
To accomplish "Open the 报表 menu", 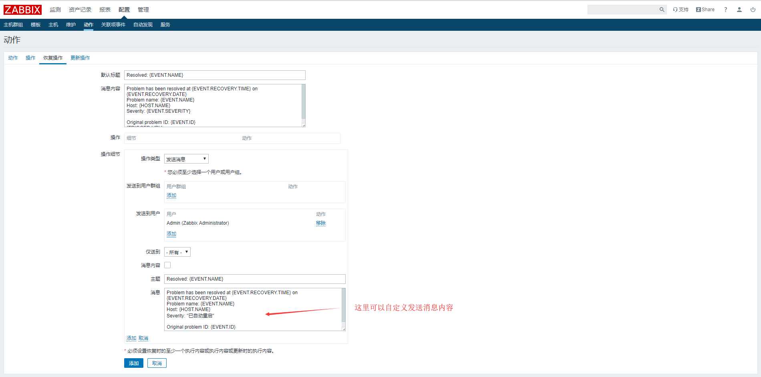I will coord(105,10).
